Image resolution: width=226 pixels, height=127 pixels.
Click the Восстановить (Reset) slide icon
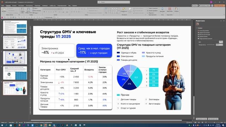pos(33,11)
